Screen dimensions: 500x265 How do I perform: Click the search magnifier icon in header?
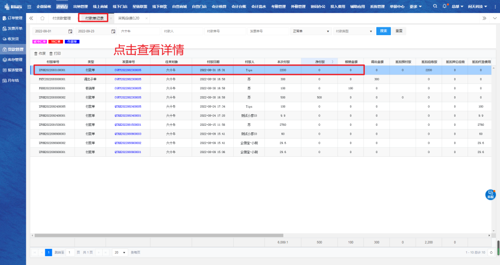coord(435,6)
